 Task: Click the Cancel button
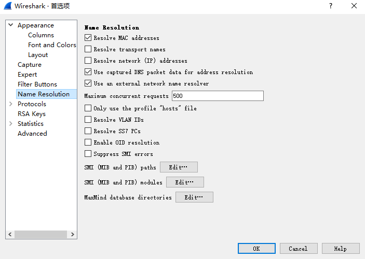tap(299, 249)
